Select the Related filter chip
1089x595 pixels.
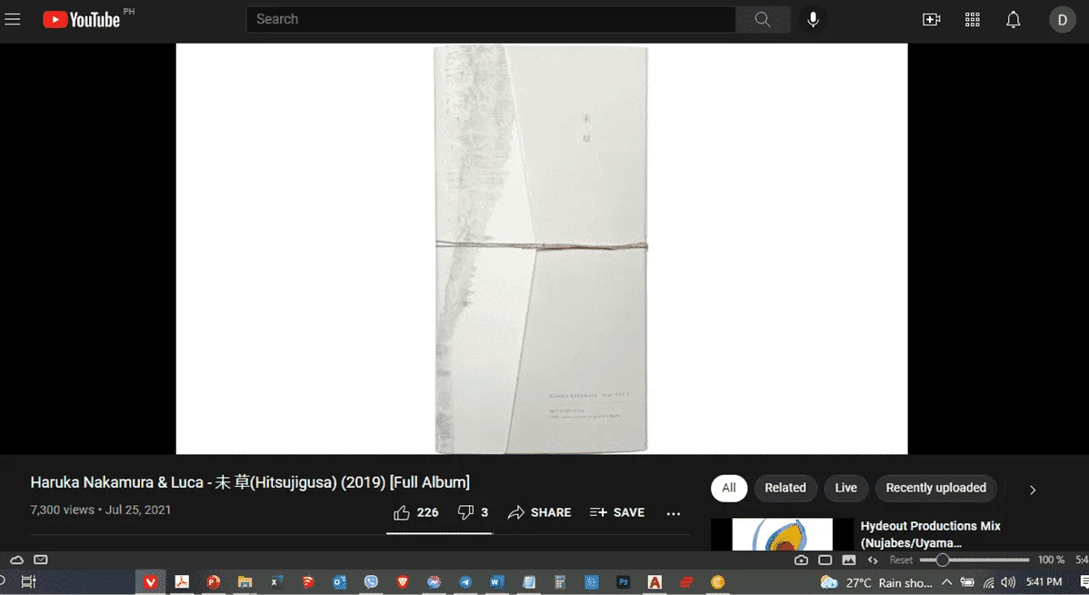785,488
